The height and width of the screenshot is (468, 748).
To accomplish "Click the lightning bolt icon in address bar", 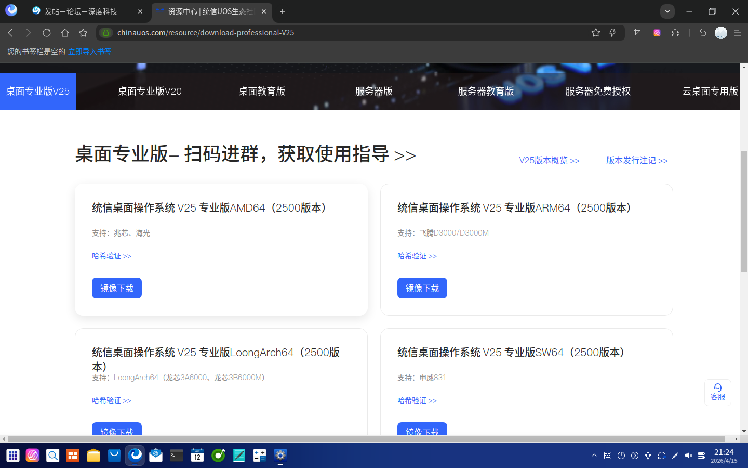I will pos(613,33).
